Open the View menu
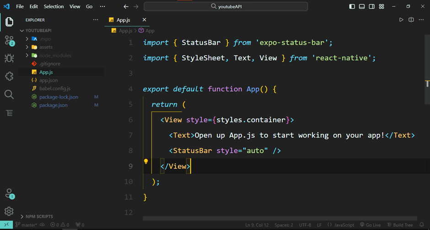The width and height of the screenshot is (430, 230). (75, 6)
